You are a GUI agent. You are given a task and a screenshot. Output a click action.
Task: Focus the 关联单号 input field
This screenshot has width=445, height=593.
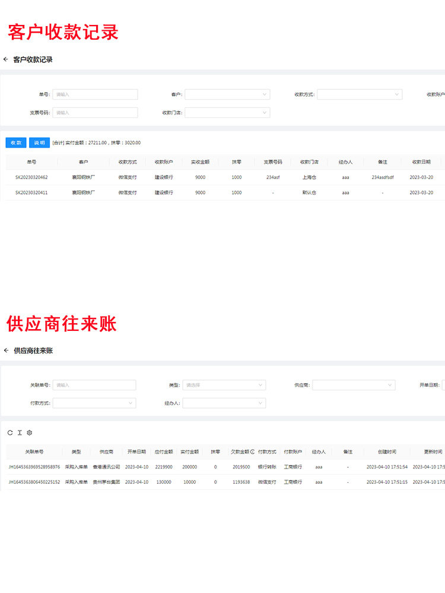coord(94,385)
